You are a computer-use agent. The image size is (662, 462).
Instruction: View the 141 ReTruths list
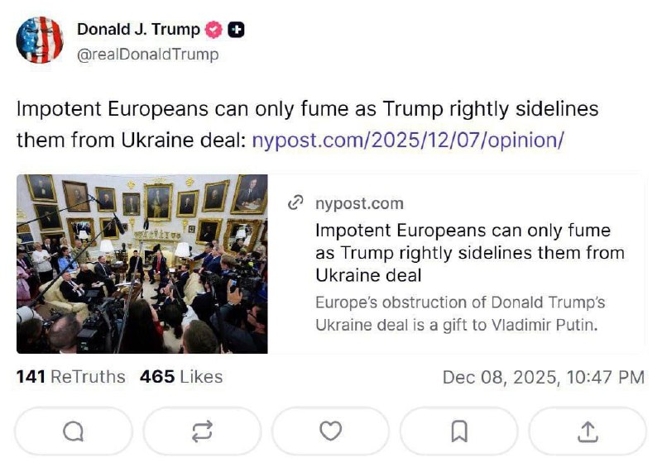pyautogui.click(x=71, y=377)
